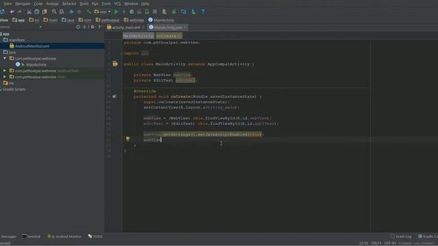Open the VCS menu
Image resolution: width=438 pixels, height=246 pixels.
[117, 3]
